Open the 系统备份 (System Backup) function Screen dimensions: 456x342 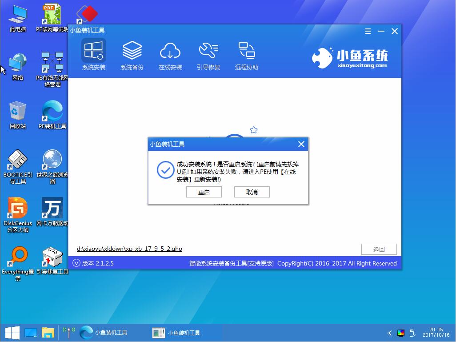[x=132, y=54]
